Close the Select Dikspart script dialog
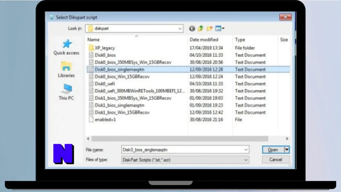The width and height of the screenshot is (341, 192). (x=285, y=17)
